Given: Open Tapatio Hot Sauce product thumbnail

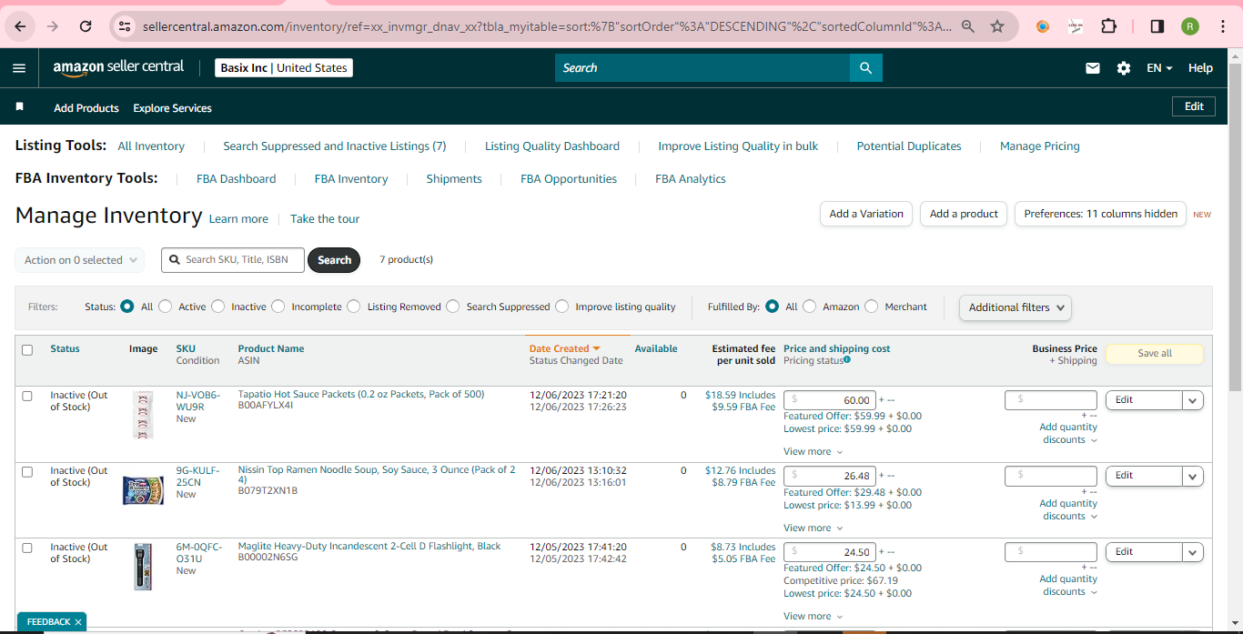Looking at the screenshot, I should (143, 415).
